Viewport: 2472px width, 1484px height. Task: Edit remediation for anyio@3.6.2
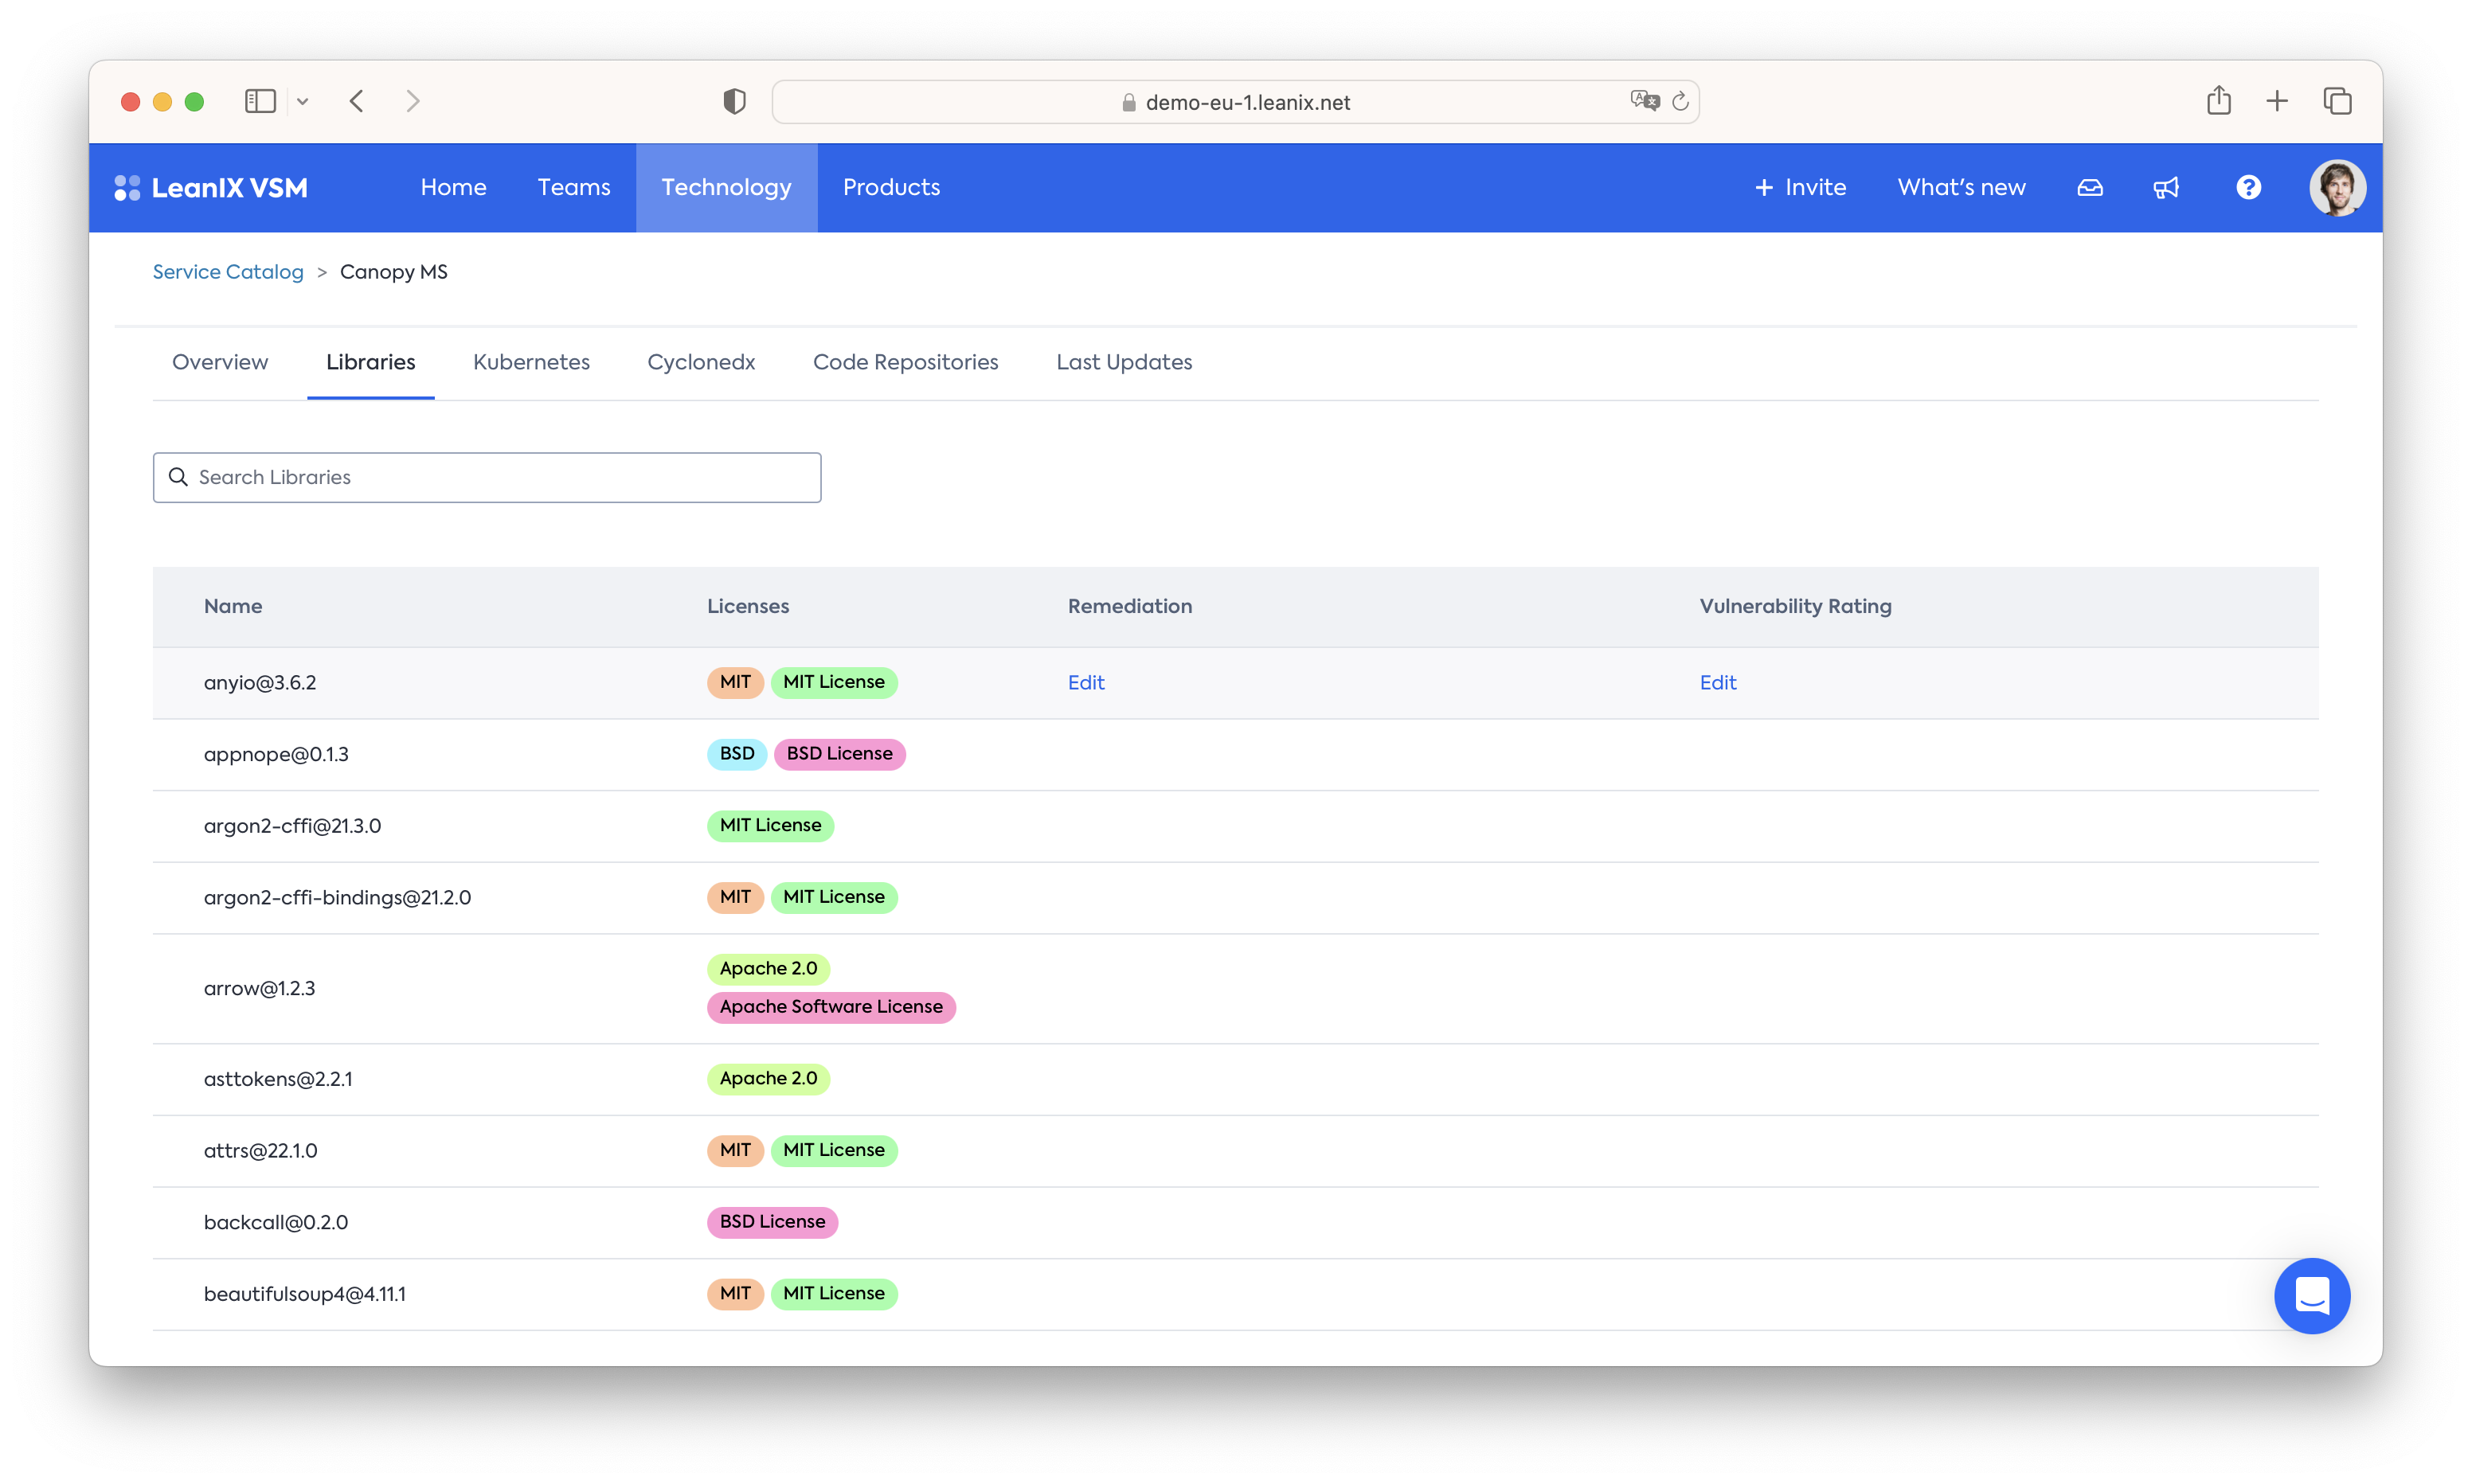[1085, 682]
